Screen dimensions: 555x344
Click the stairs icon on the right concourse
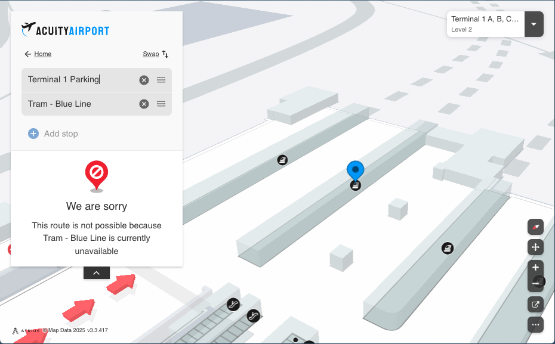pyautogui.click(x=448, y=248)
